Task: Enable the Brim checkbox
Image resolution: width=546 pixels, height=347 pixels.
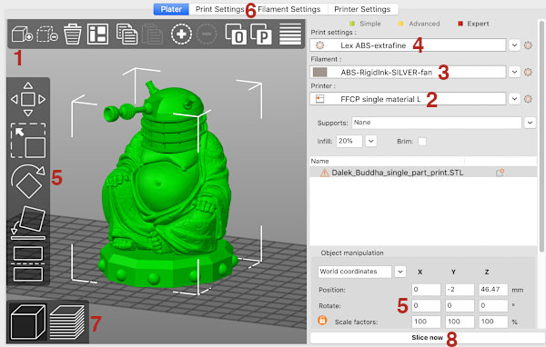Action: [x=422, y=142]
